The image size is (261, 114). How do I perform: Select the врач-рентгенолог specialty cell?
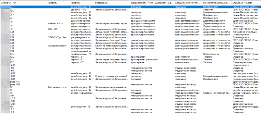coord(184,107)
